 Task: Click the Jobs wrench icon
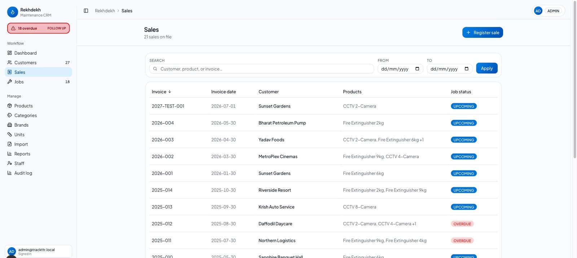coord(10,82)
